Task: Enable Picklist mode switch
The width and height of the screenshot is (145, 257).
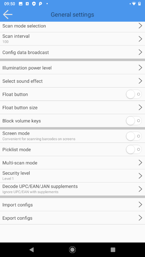Action: pyautogui.click(x=134, y=149)
